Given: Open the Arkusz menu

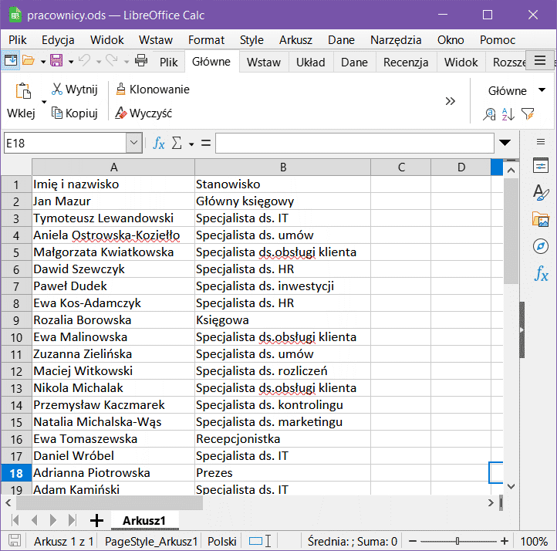Looking at the screenshot, I should pyautogui.click(x=295, y=40).
